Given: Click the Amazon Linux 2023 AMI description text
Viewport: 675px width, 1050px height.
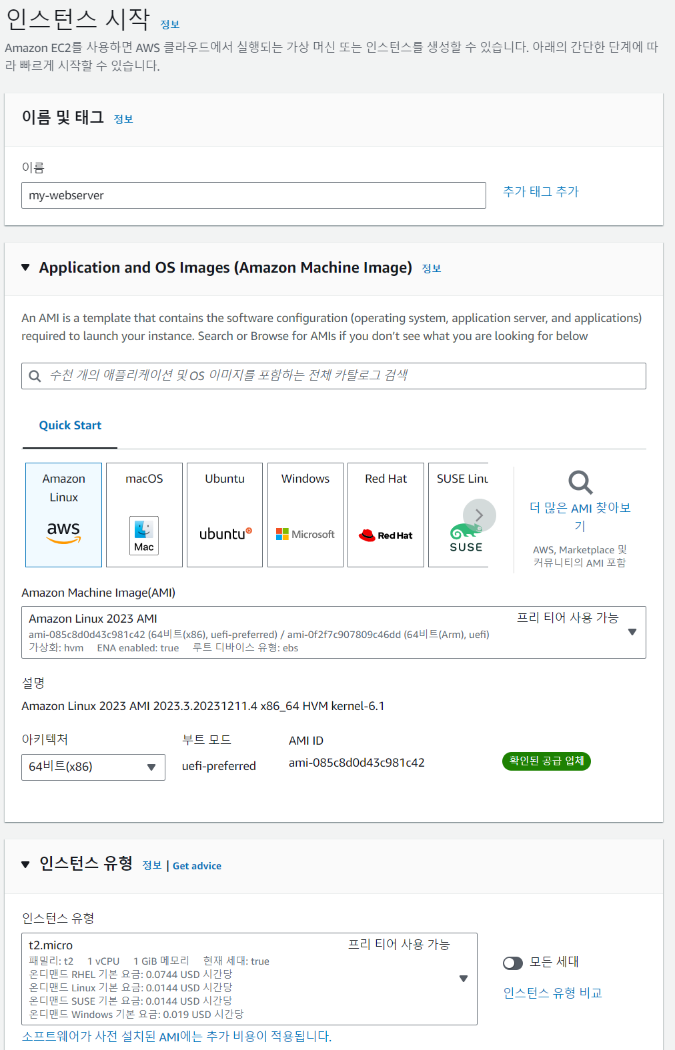Looking at the screenshot, I should pyautogui.click(x=203, y=706).
